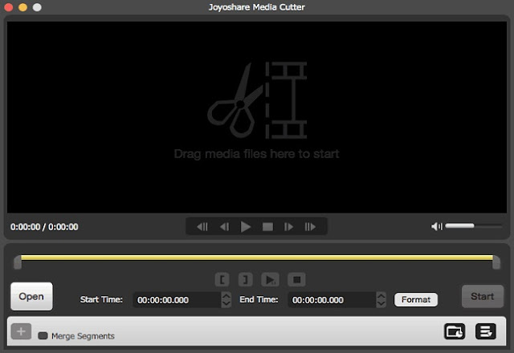The image size is (514, 353).
Task: Enable the Merge Segments checkbox
Action: point(43,335)
